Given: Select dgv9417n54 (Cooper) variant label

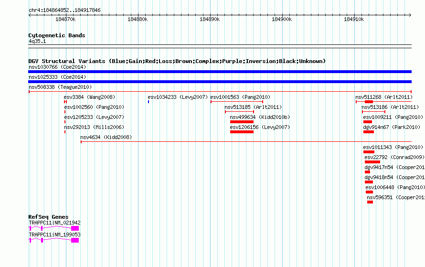Looking at the screenshot, I should click(x=394, y=167).
